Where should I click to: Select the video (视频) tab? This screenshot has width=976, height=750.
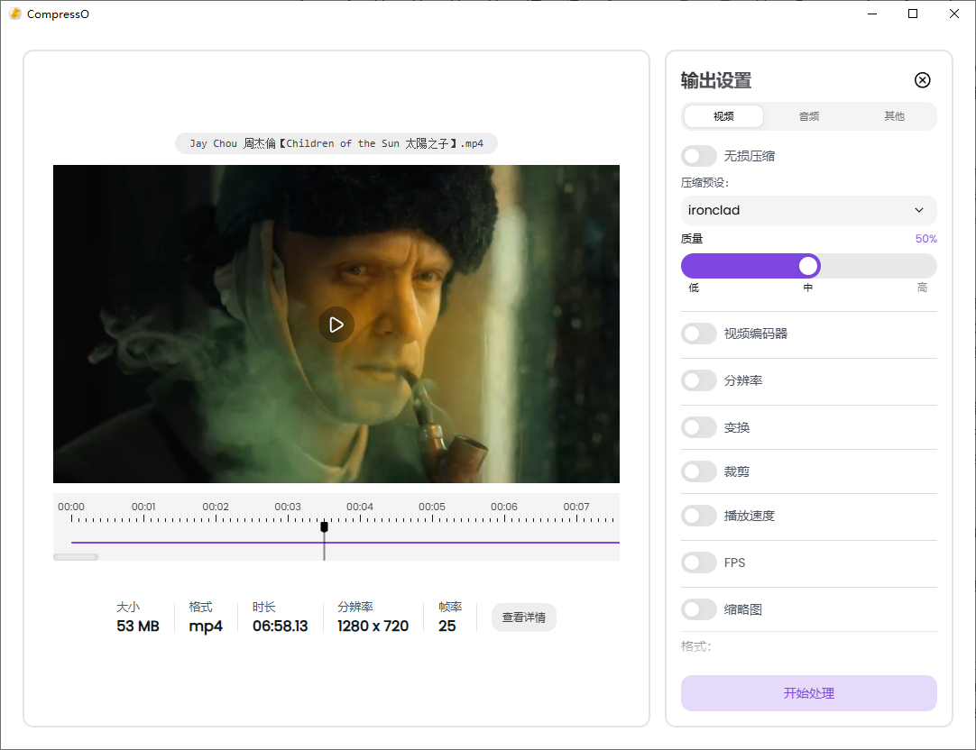[x=723, y=116]
